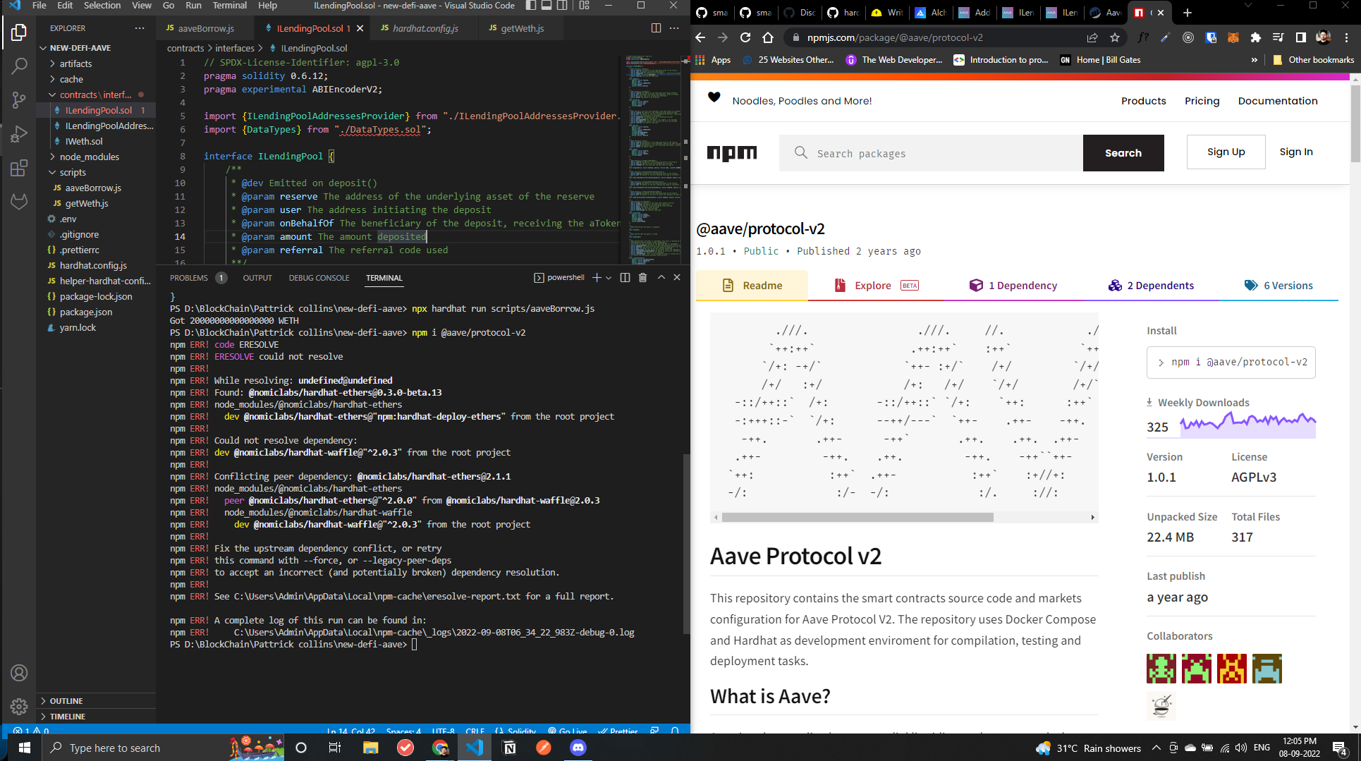The image size is (1361, 761).
Task: Open the Chrome Extensions puzzle icon
Action: coord(1256,37)
